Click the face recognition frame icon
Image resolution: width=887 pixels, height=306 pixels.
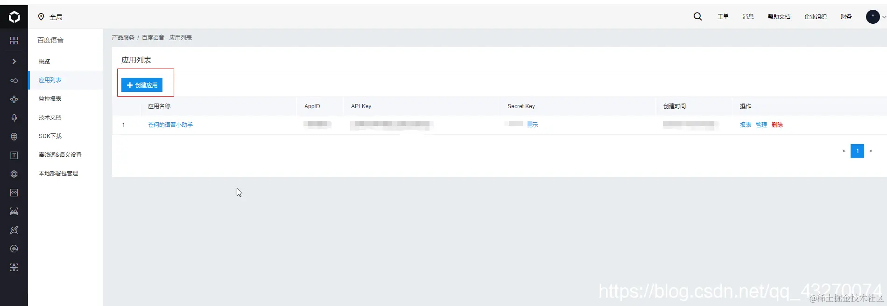pos(14,211)
